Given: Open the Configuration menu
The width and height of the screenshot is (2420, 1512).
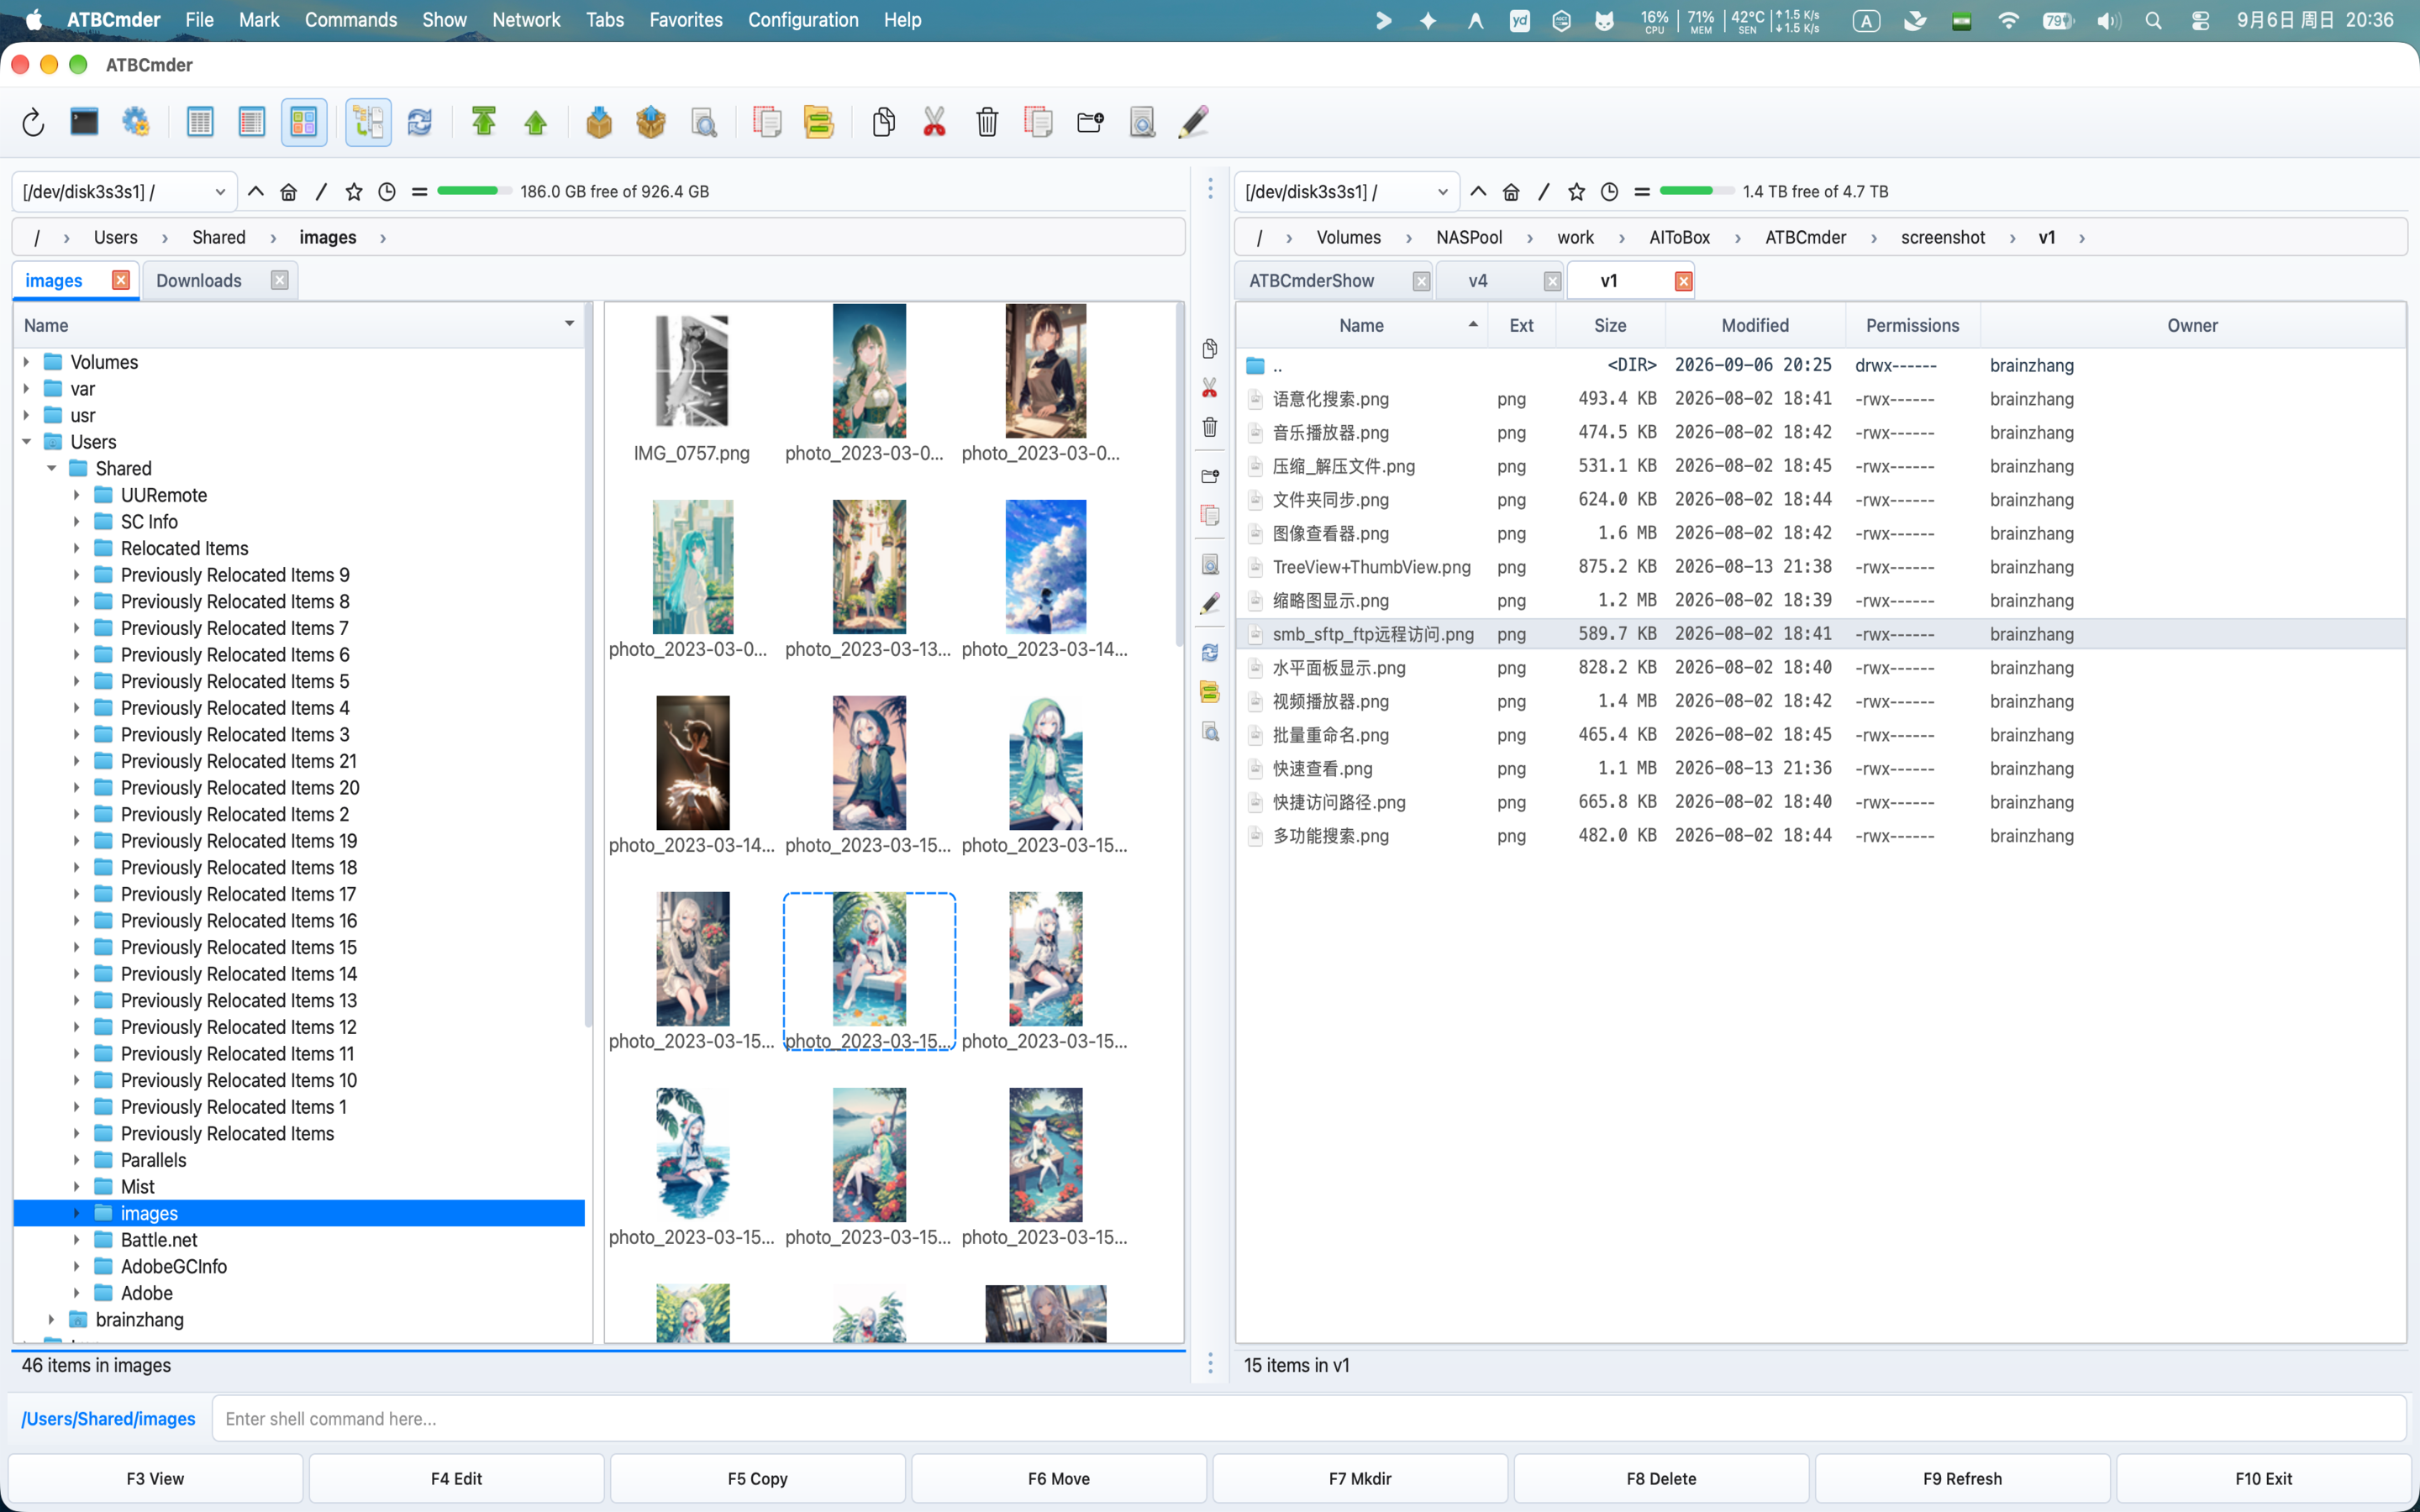Looking at the screenshot, I should (x=803, y=20).
